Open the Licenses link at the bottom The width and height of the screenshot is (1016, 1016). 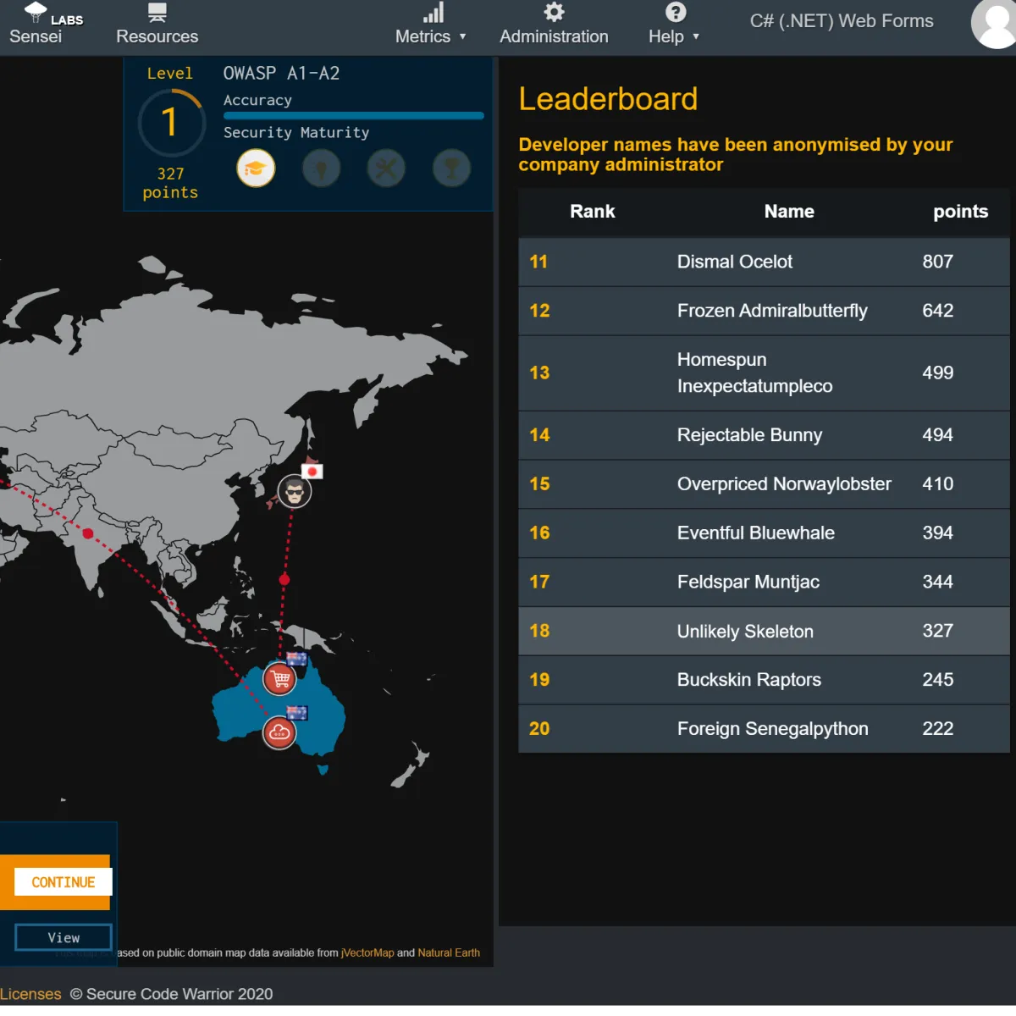30,993
